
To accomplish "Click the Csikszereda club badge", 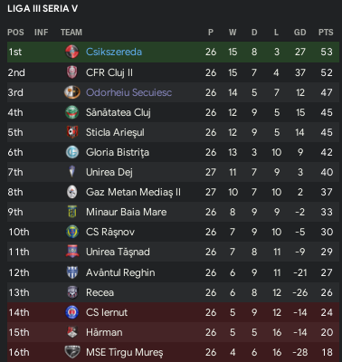I will click(x=72, y=52).
